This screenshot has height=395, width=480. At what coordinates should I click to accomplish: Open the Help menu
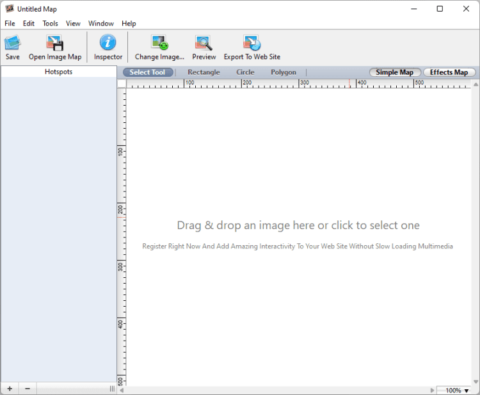(129, 23)
